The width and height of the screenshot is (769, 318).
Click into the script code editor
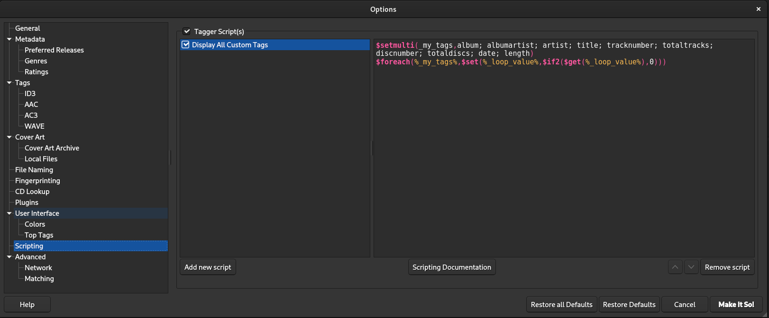click(564, 148)
